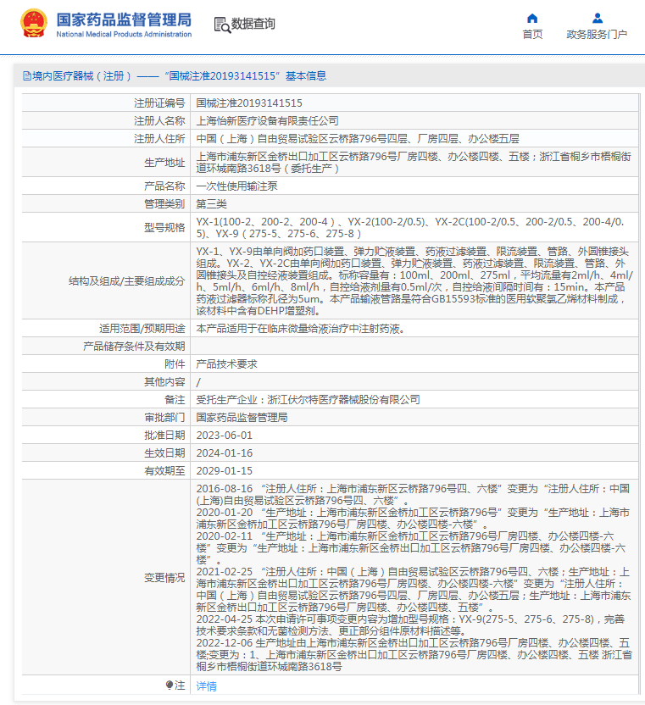
Task: Click 数据查询 title text
Action: (x=253, y=24)
